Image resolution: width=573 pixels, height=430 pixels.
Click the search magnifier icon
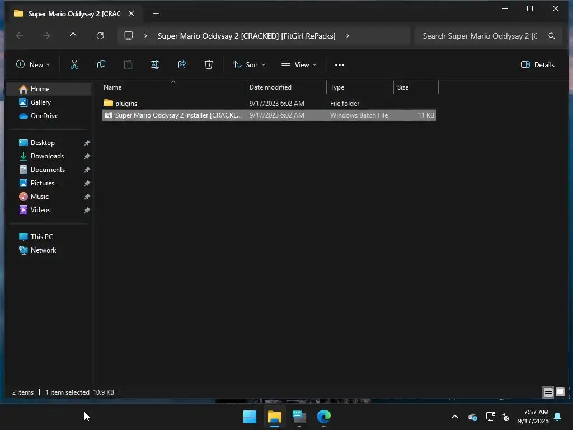pyautogui.click(x=551, y=36)
